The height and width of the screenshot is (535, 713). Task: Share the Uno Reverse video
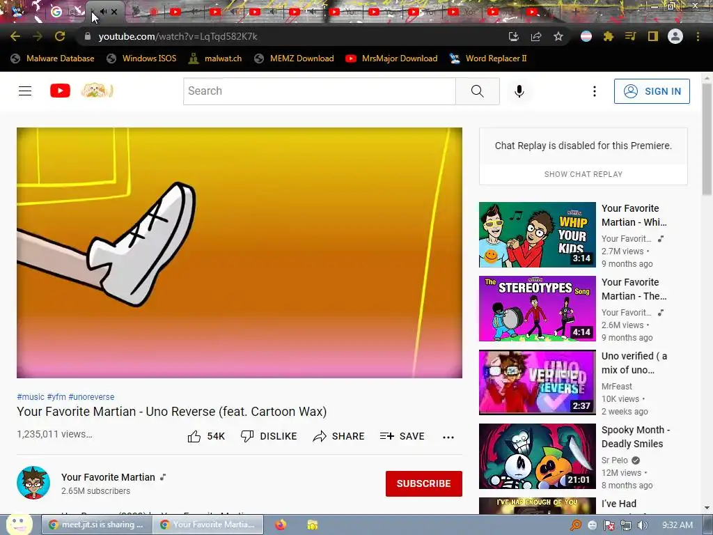(339, 436)
